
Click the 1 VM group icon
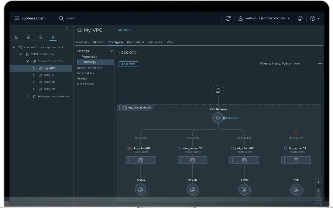click(x=296, y=189)
